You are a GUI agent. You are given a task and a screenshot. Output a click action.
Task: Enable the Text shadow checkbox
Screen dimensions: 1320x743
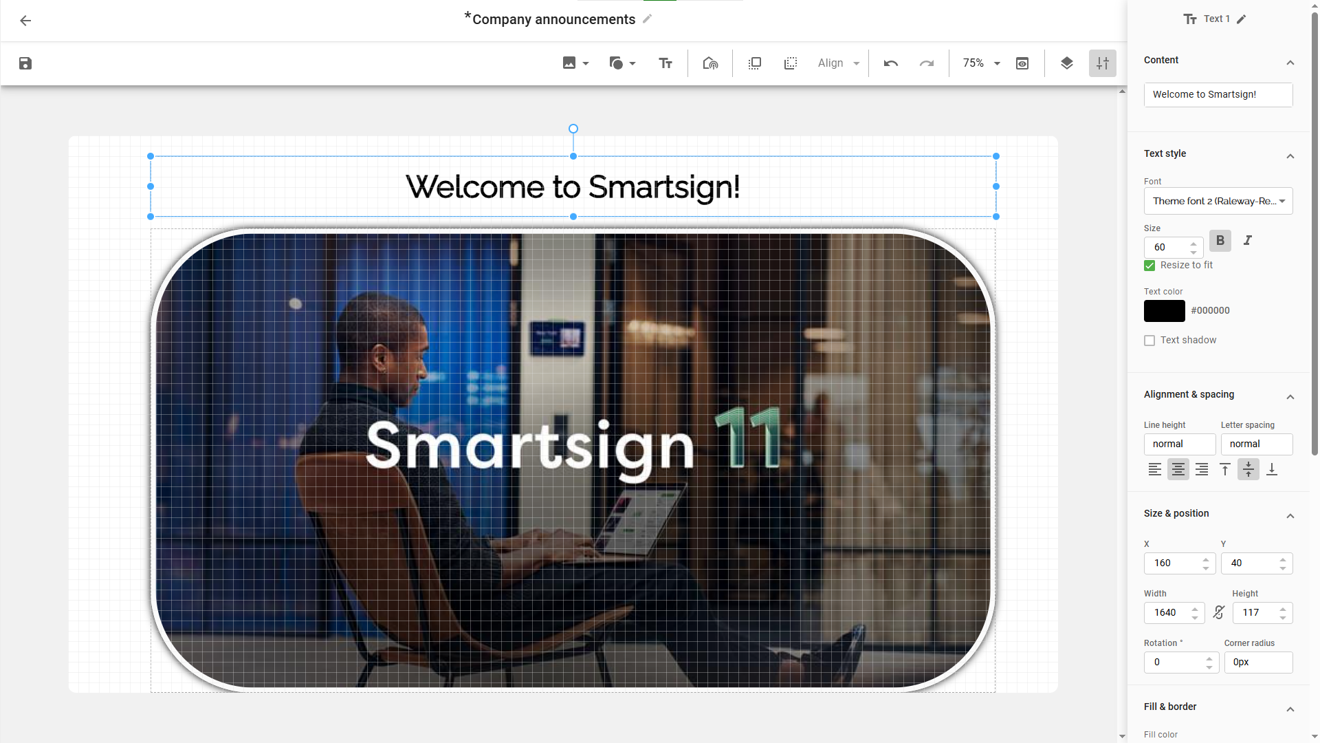click(1149, 341)
